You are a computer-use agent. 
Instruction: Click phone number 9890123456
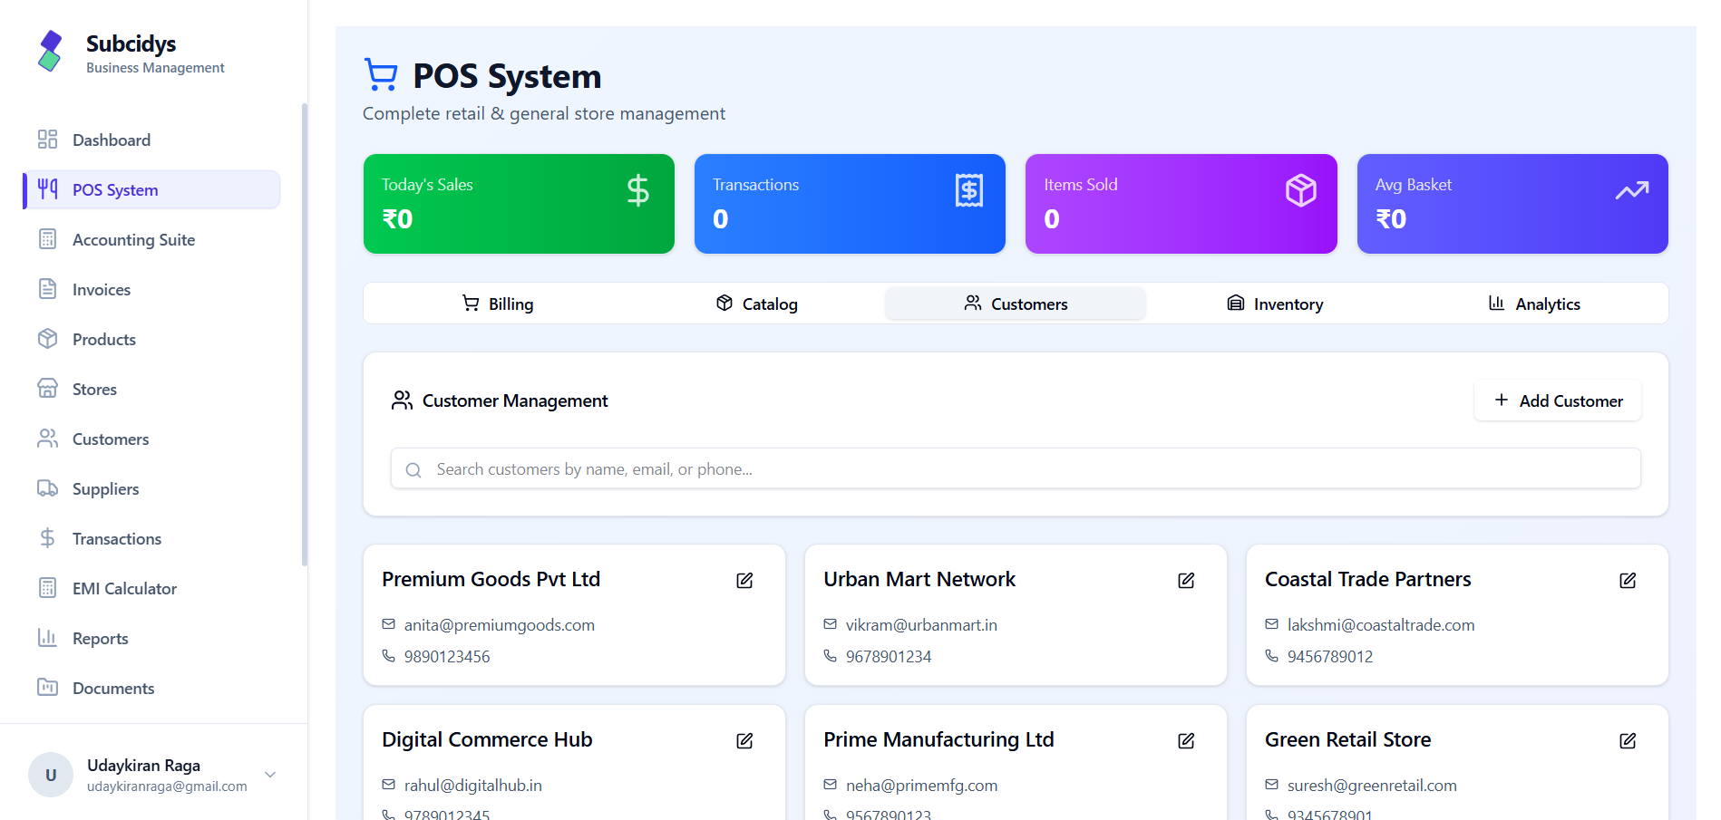pos(447,656)
